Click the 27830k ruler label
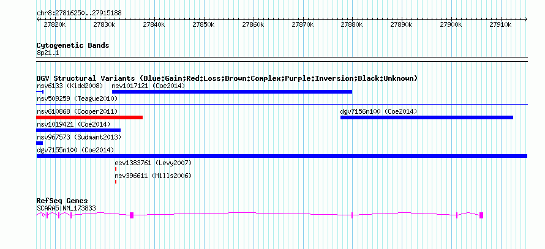 (x=104, y=25)
